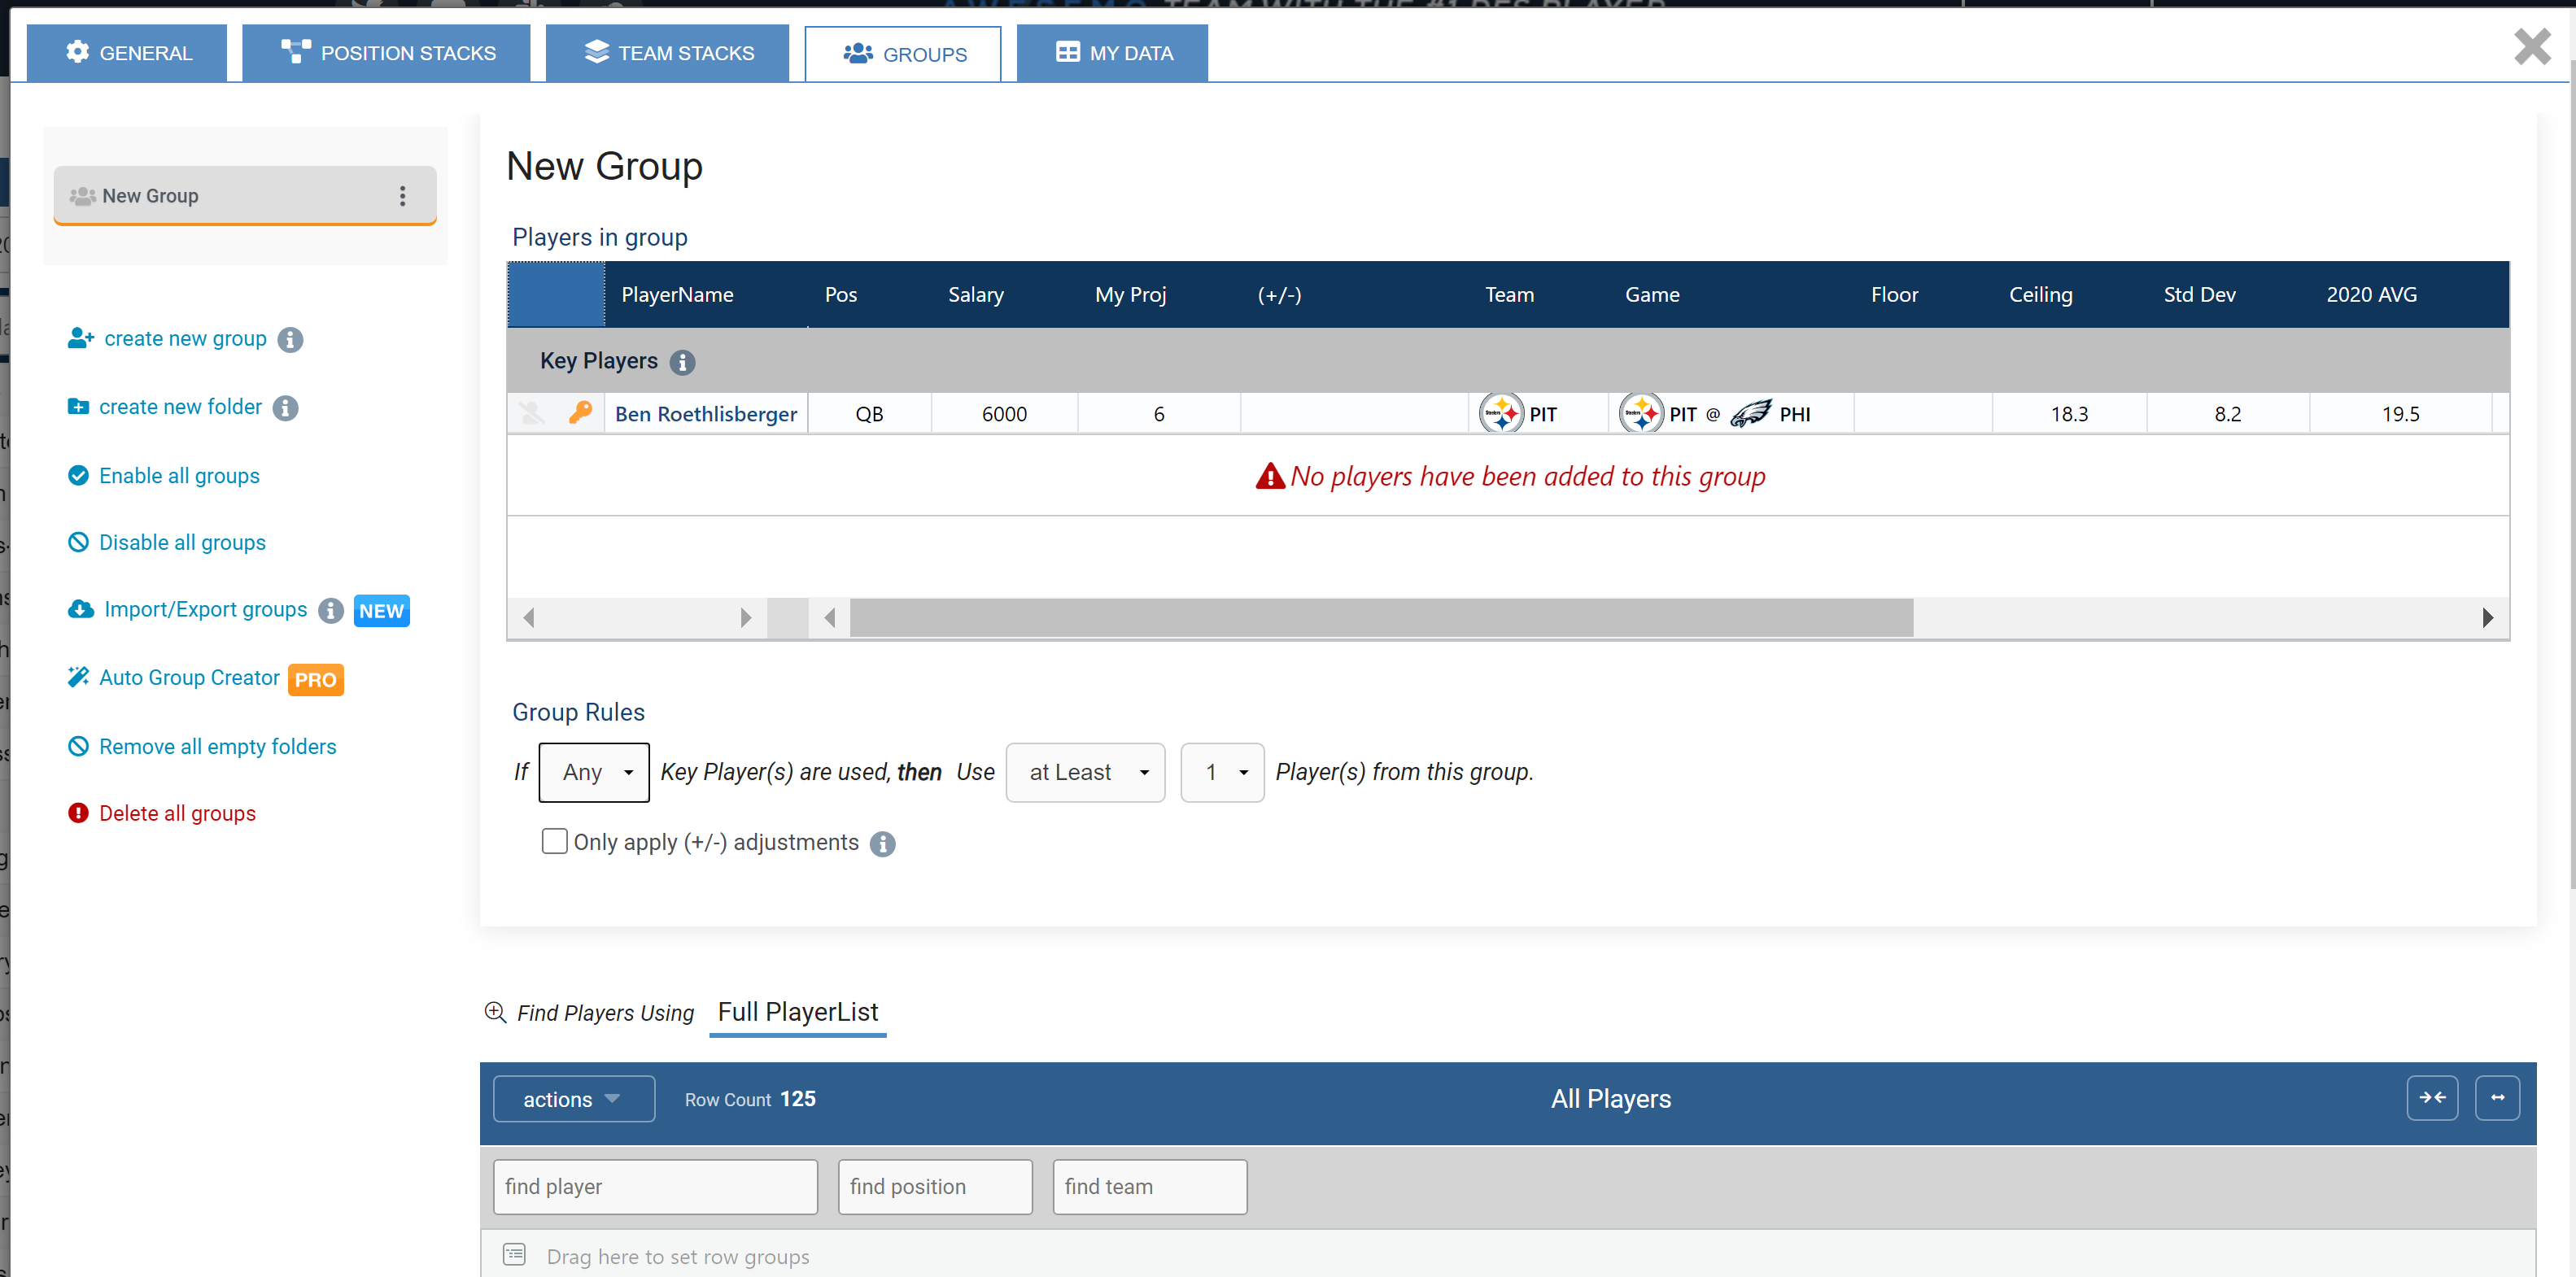The width and height of the screenshot is (2576, 1277).
Task: Sort by My Proj column header
Action: click(x=1130, y=295)
